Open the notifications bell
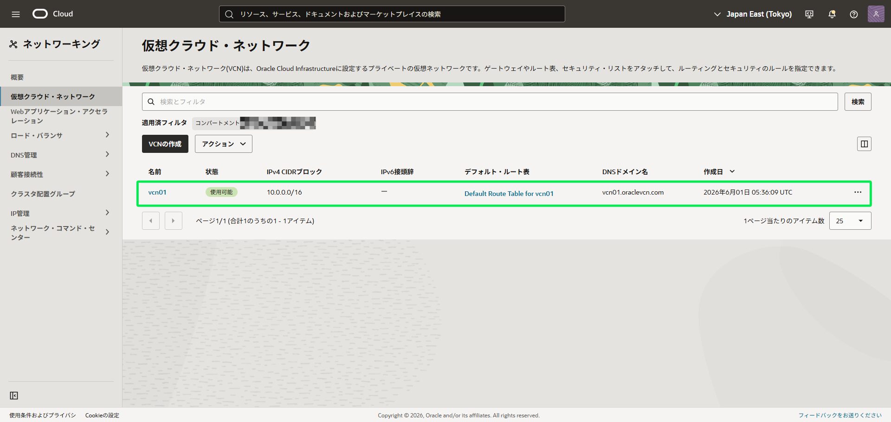 (832, 14)
